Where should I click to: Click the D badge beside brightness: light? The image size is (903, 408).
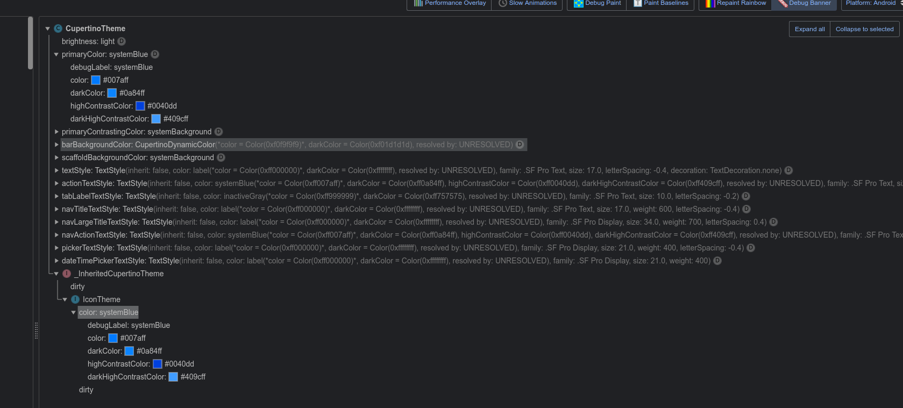click(122, 41)
